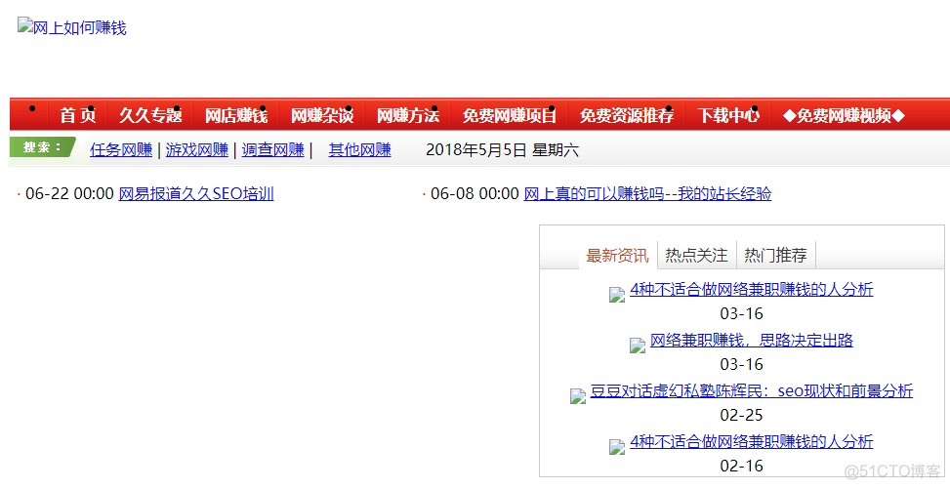Screen dimensions: 950x489
Task: Click the green 搜索 label icon
Action: 42,147
